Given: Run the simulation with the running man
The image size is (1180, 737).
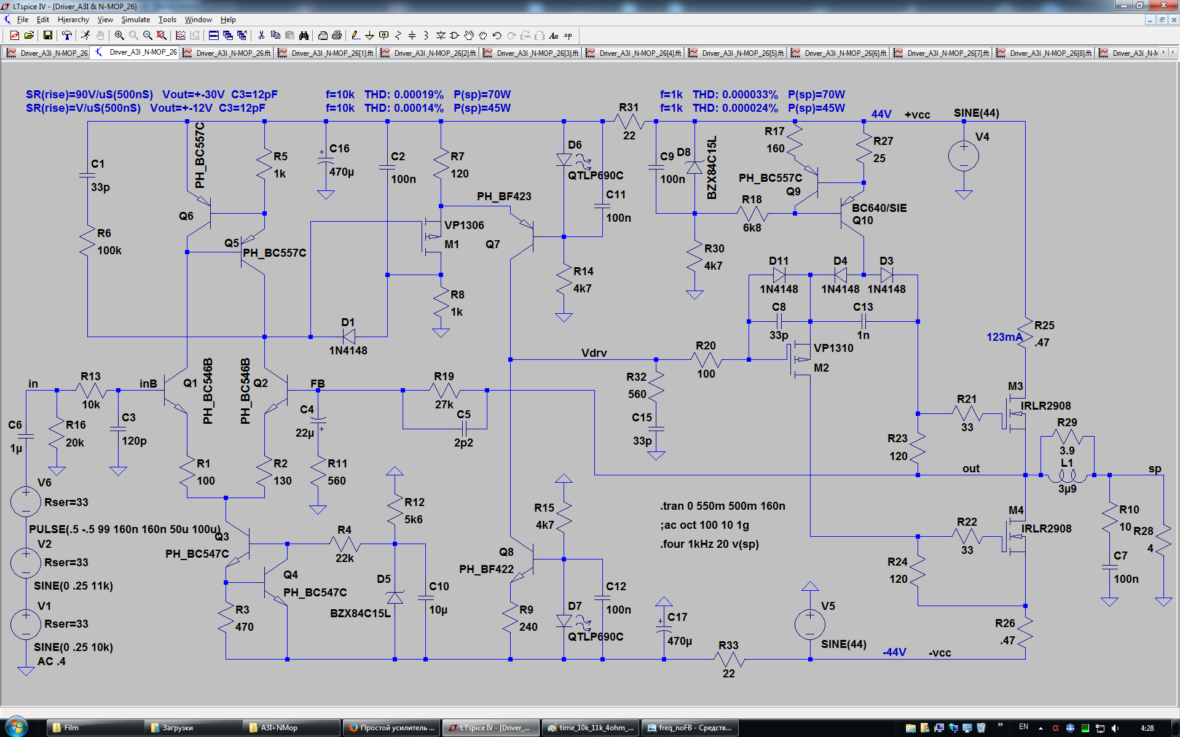Looking at the screenshot, I should [85, 36].
